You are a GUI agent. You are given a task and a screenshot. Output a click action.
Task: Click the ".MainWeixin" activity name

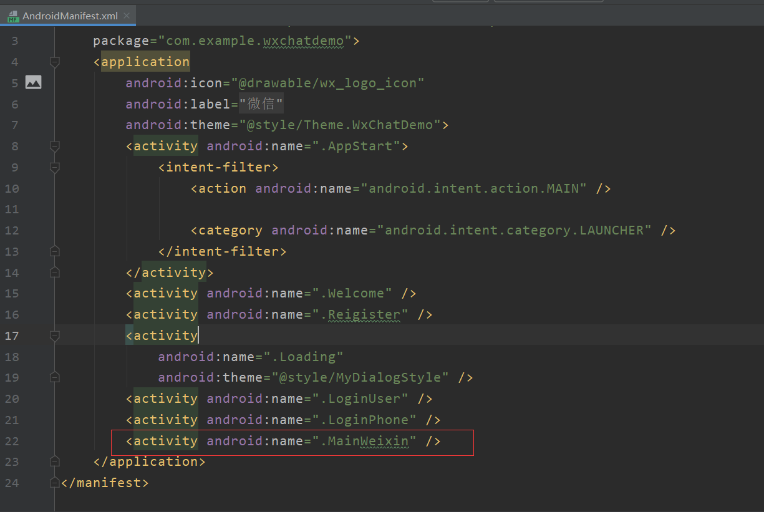coord(365,441)
